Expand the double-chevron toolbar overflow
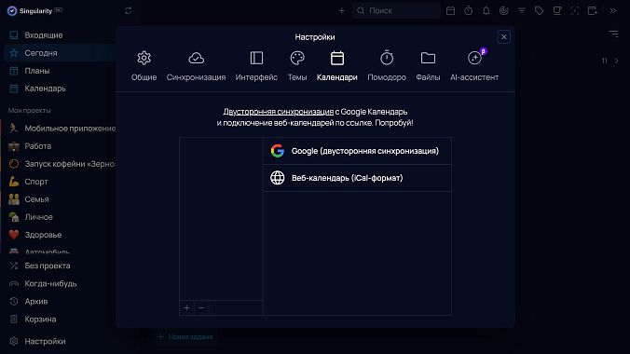Image resolution: width=630 pixels, height=354 pixels. (612, 11)
